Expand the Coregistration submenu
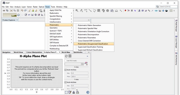180x95 pixels. (59, 19)
